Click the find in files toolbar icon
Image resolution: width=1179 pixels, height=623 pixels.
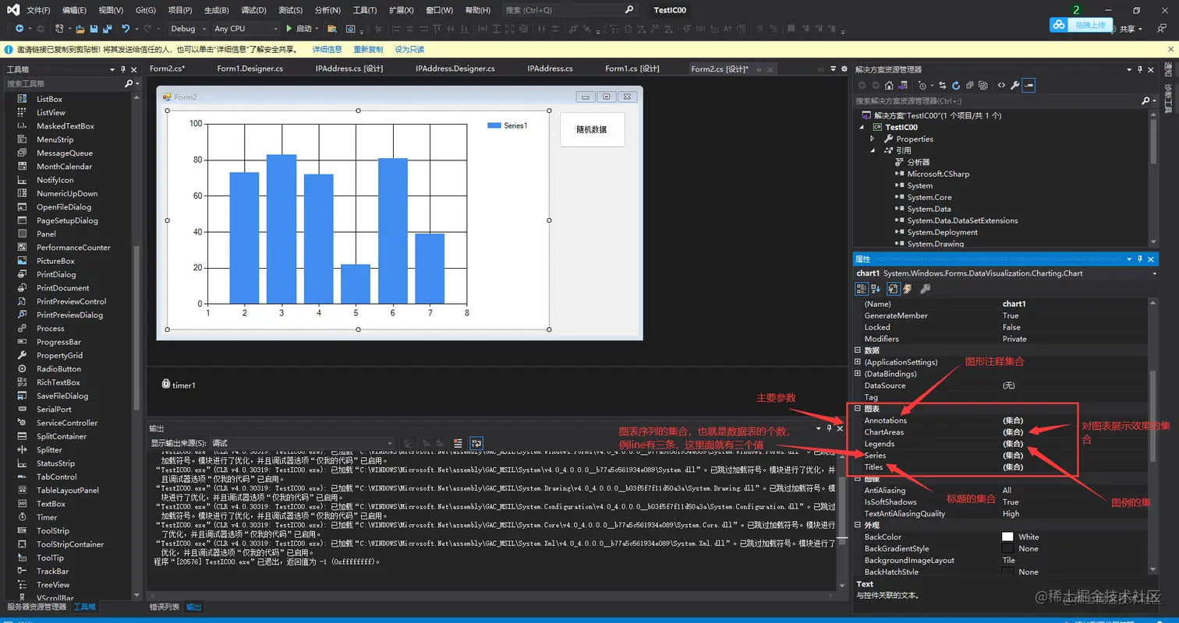(332, 29)
